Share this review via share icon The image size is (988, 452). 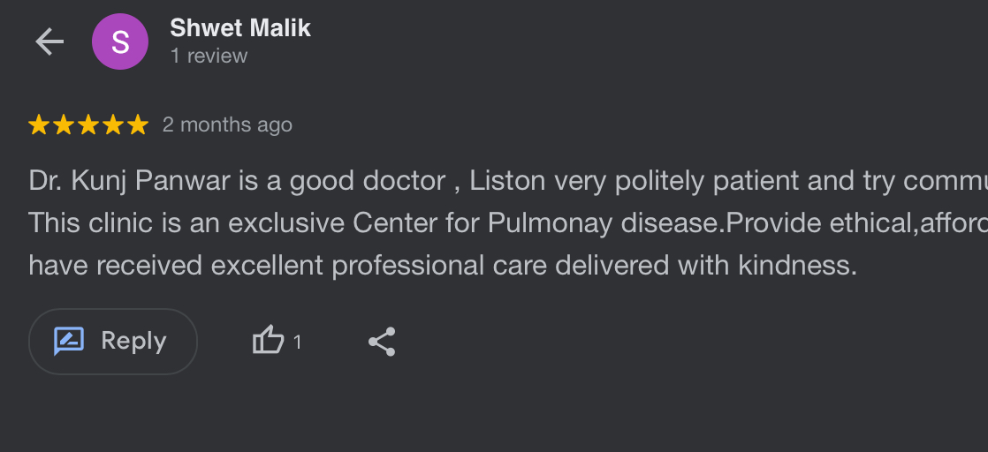tap(382, 341)
